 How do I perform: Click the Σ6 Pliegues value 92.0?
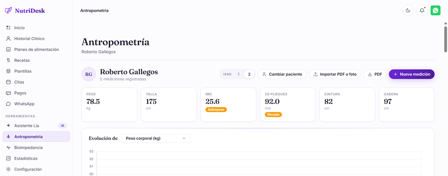pos(272,101)
